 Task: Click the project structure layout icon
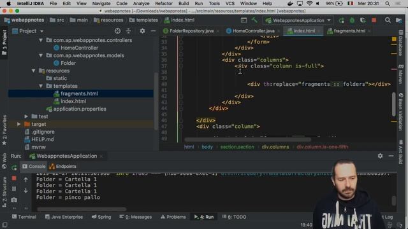pyautogui.click(x=398, y=20)
